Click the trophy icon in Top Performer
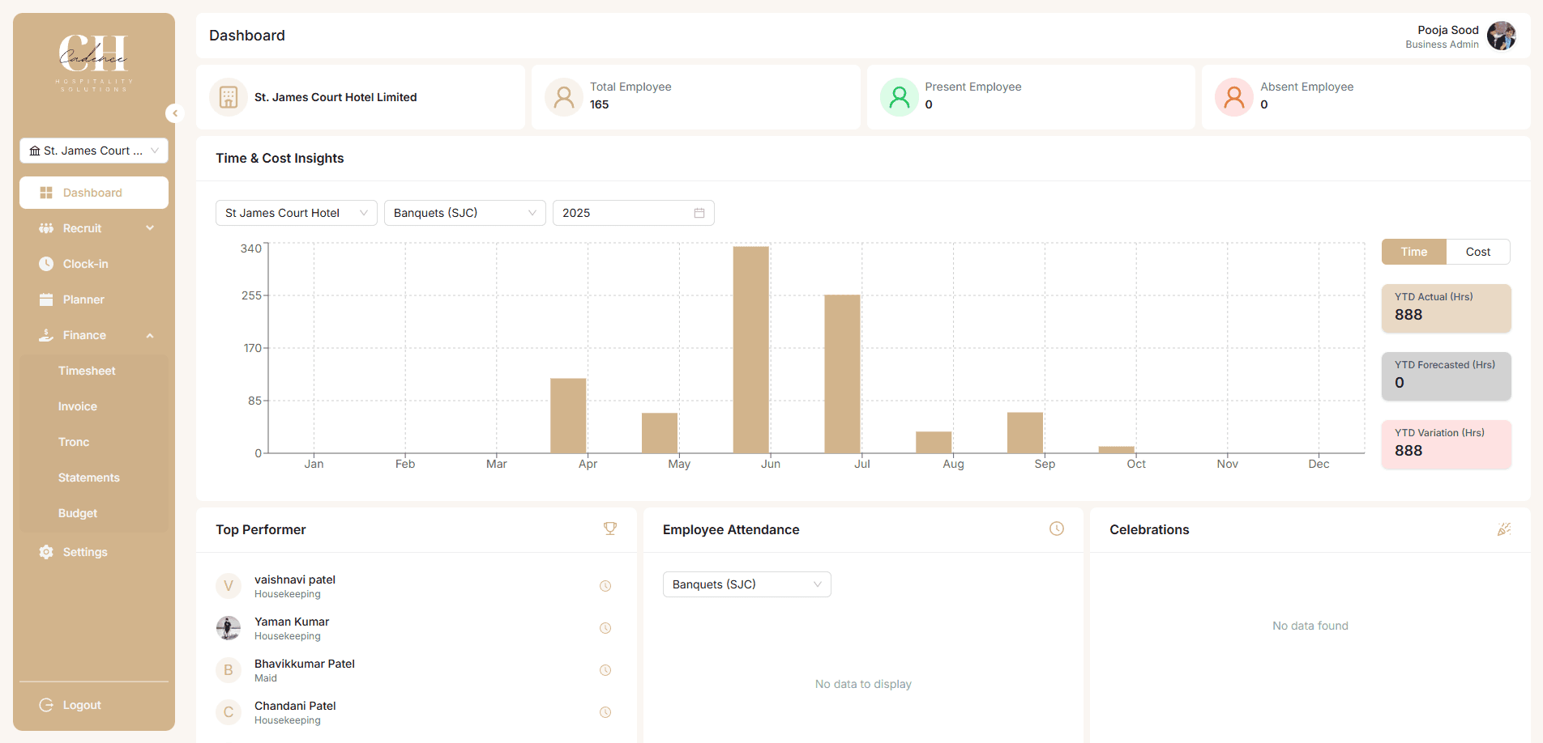The width and height of the screenshot is (1543, 743). (610, 529)
